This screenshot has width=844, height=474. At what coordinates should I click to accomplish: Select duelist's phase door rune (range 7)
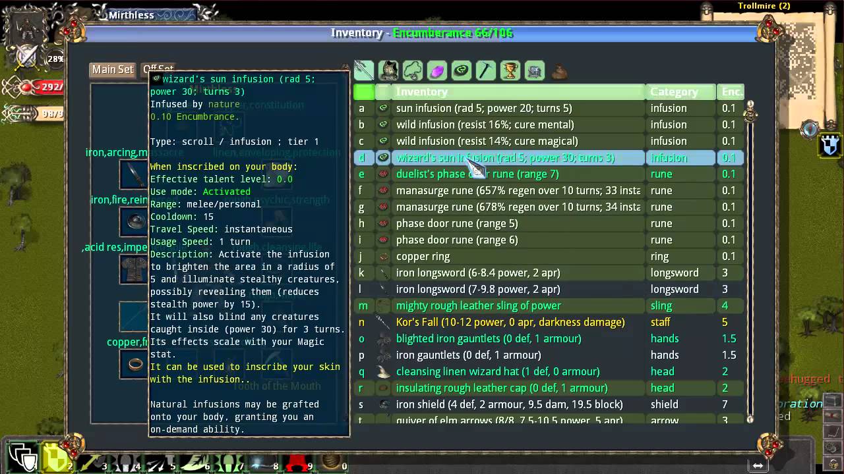pyautogui.click(x=549, y=174)
